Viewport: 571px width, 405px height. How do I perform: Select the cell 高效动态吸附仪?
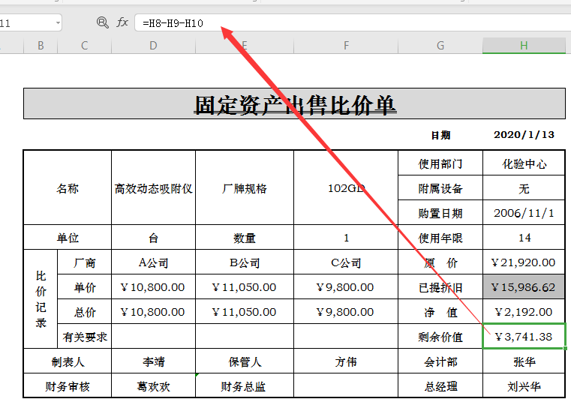tap(153, 188)
